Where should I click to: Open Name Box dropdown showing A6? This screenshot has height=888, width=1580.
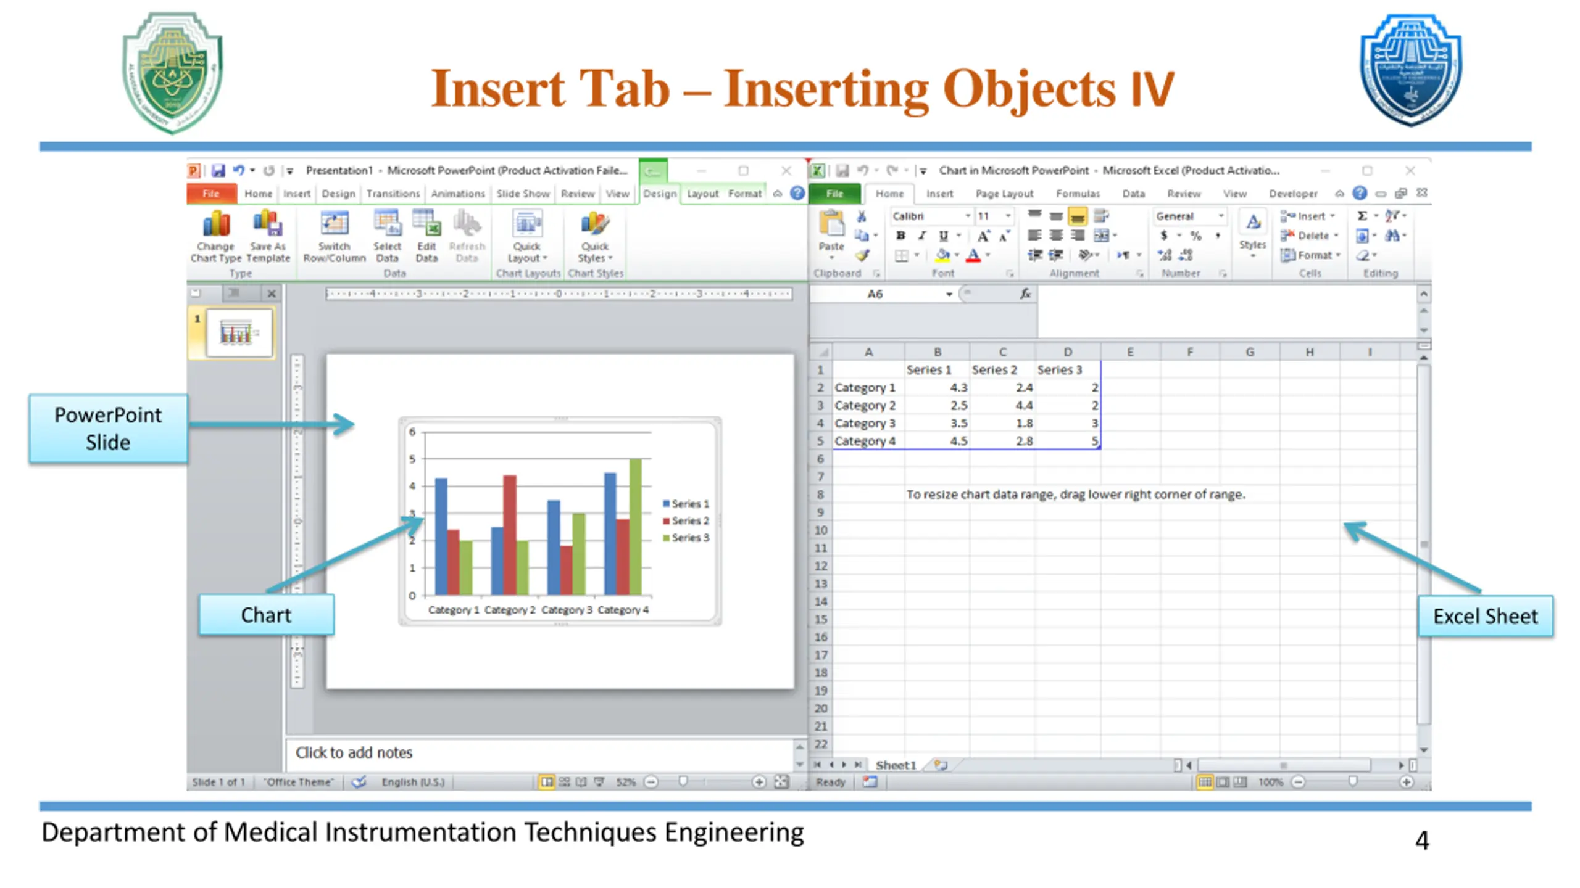pyautogui.click(x=949, y=294)
